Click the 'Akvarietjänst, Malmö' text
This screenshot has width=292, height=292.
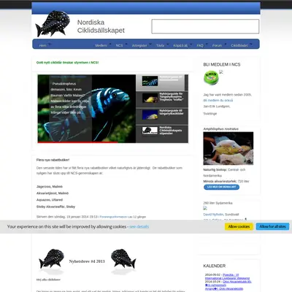pyautogui.click(x=53, y=193)
